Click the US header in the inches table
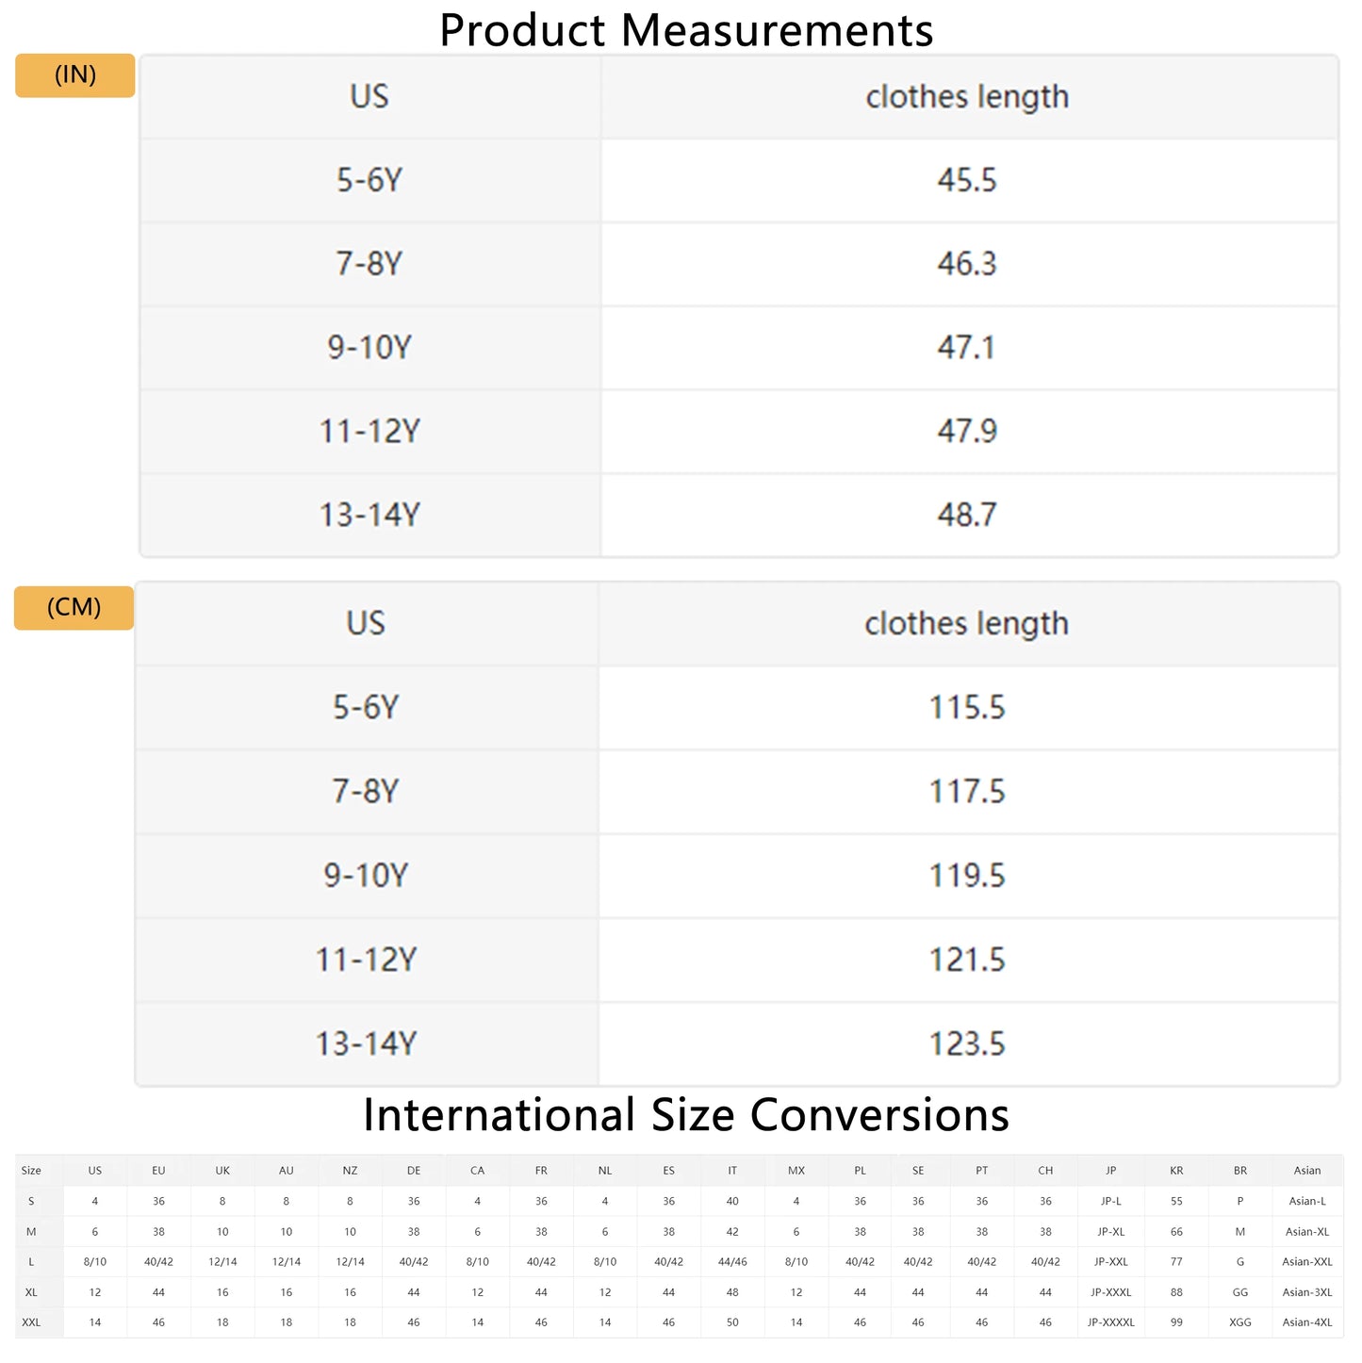1362x1363 pixels. [x=369, y=96]
